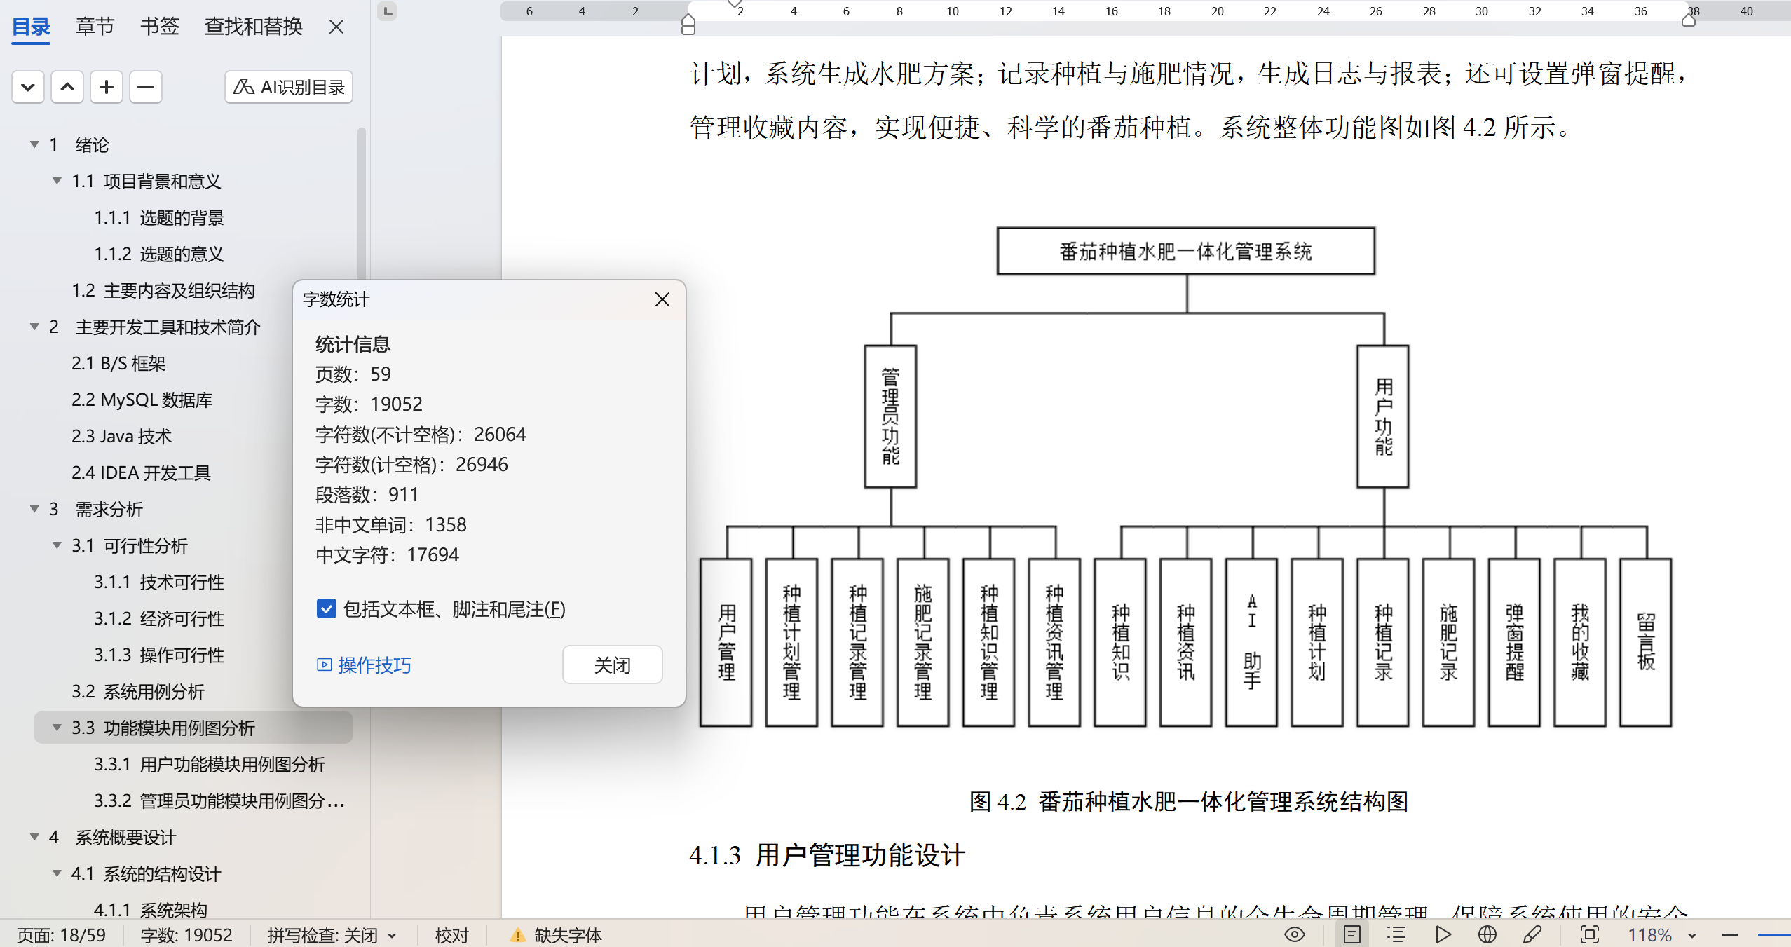1791x947 pixels.
Task: Click the minus icon in outline toolbar
Action: tap(146, 87)
